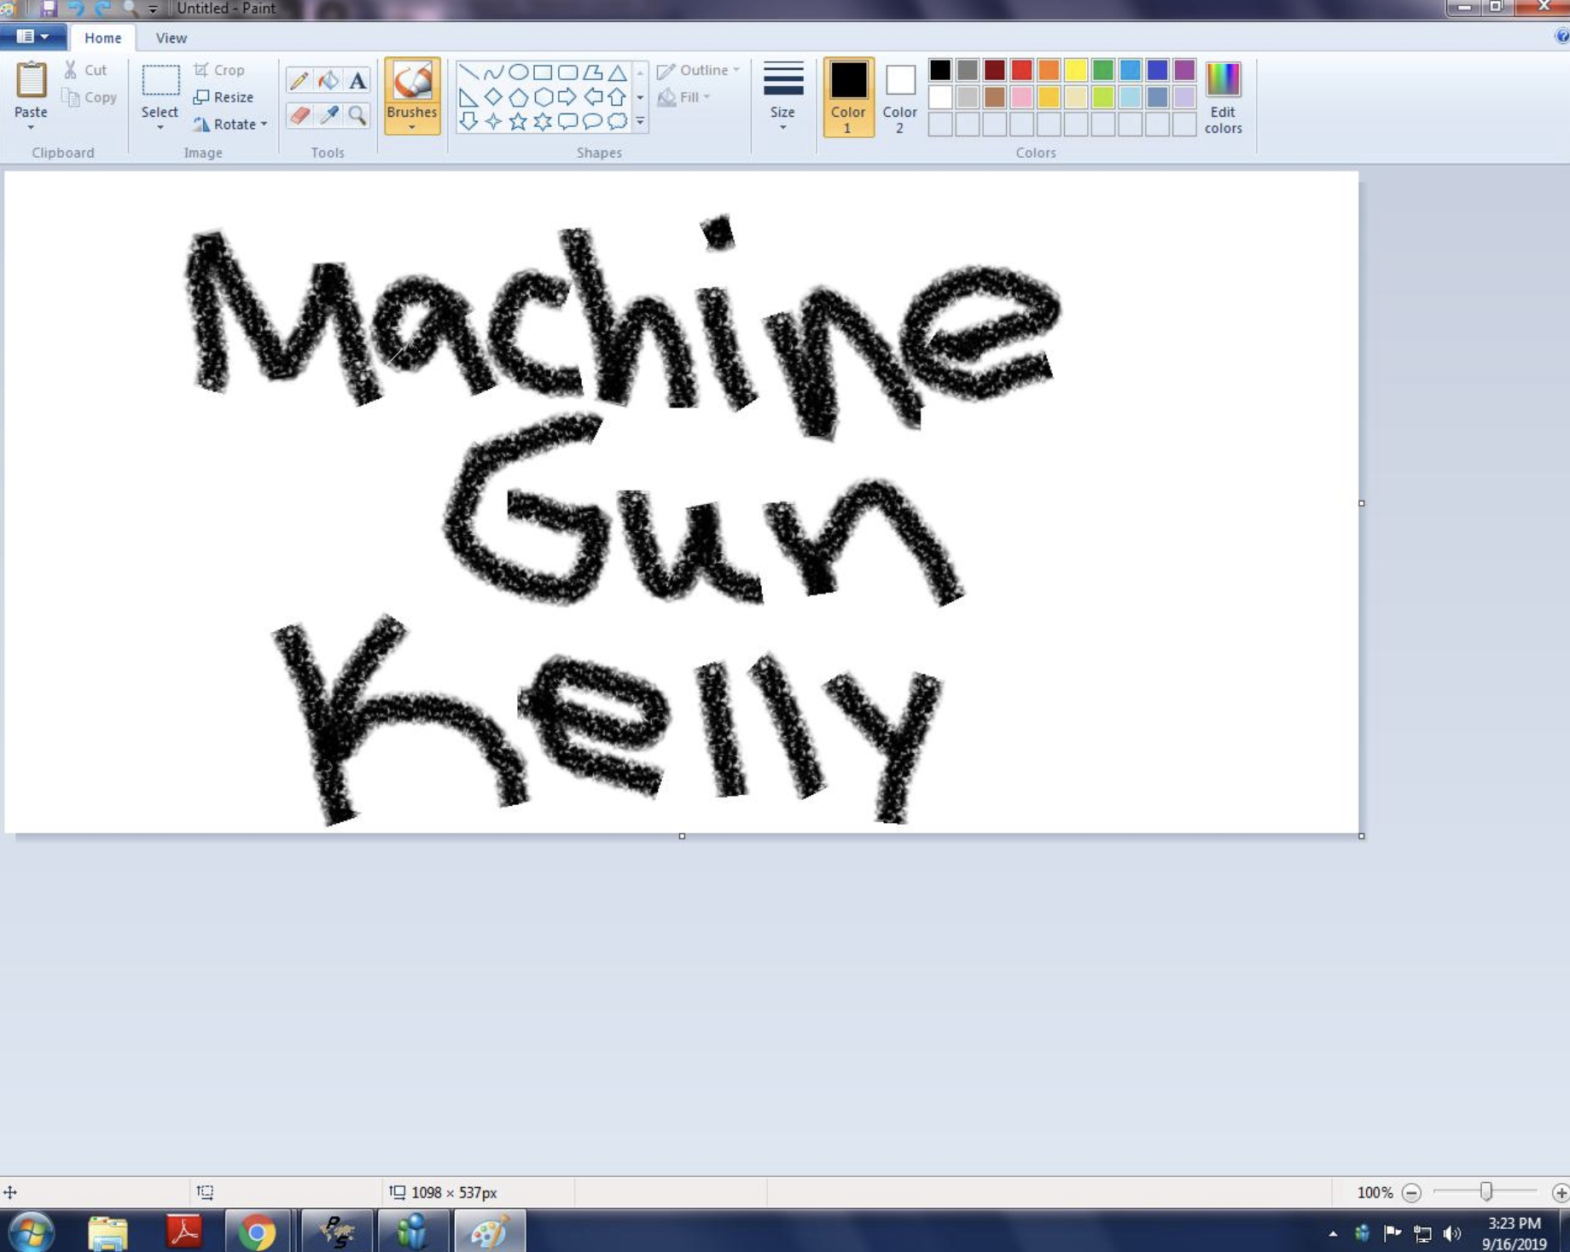The width and height of the screenshot is (1570, 1252).
Task: Expand the Shapes gallery more arrow
Action: [640, 122]
